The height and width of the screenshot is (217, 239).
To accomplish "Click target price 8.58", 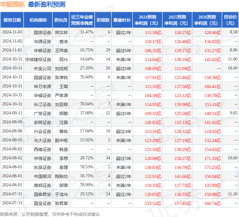I will [233, 32].
